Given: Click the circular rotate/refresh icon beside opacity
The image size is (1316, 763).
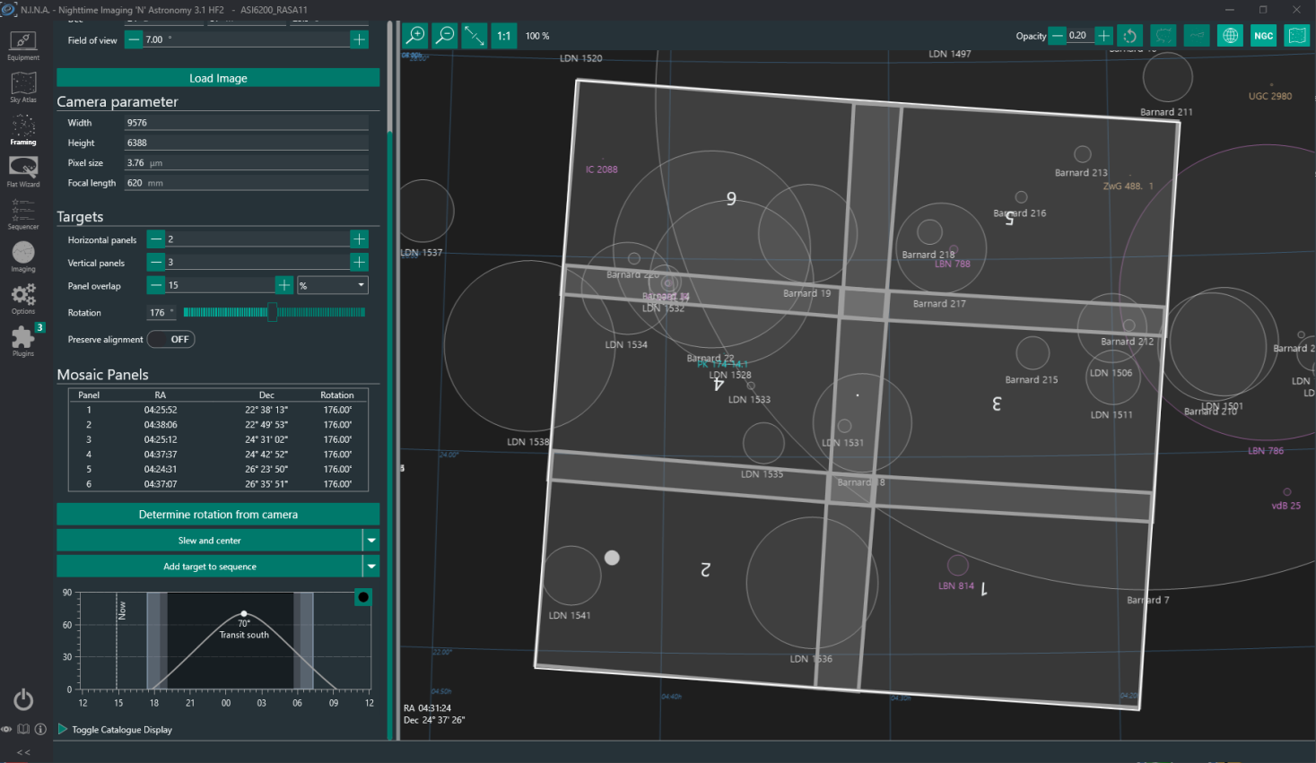Looking at the screenshot, I should (1130, 36).
